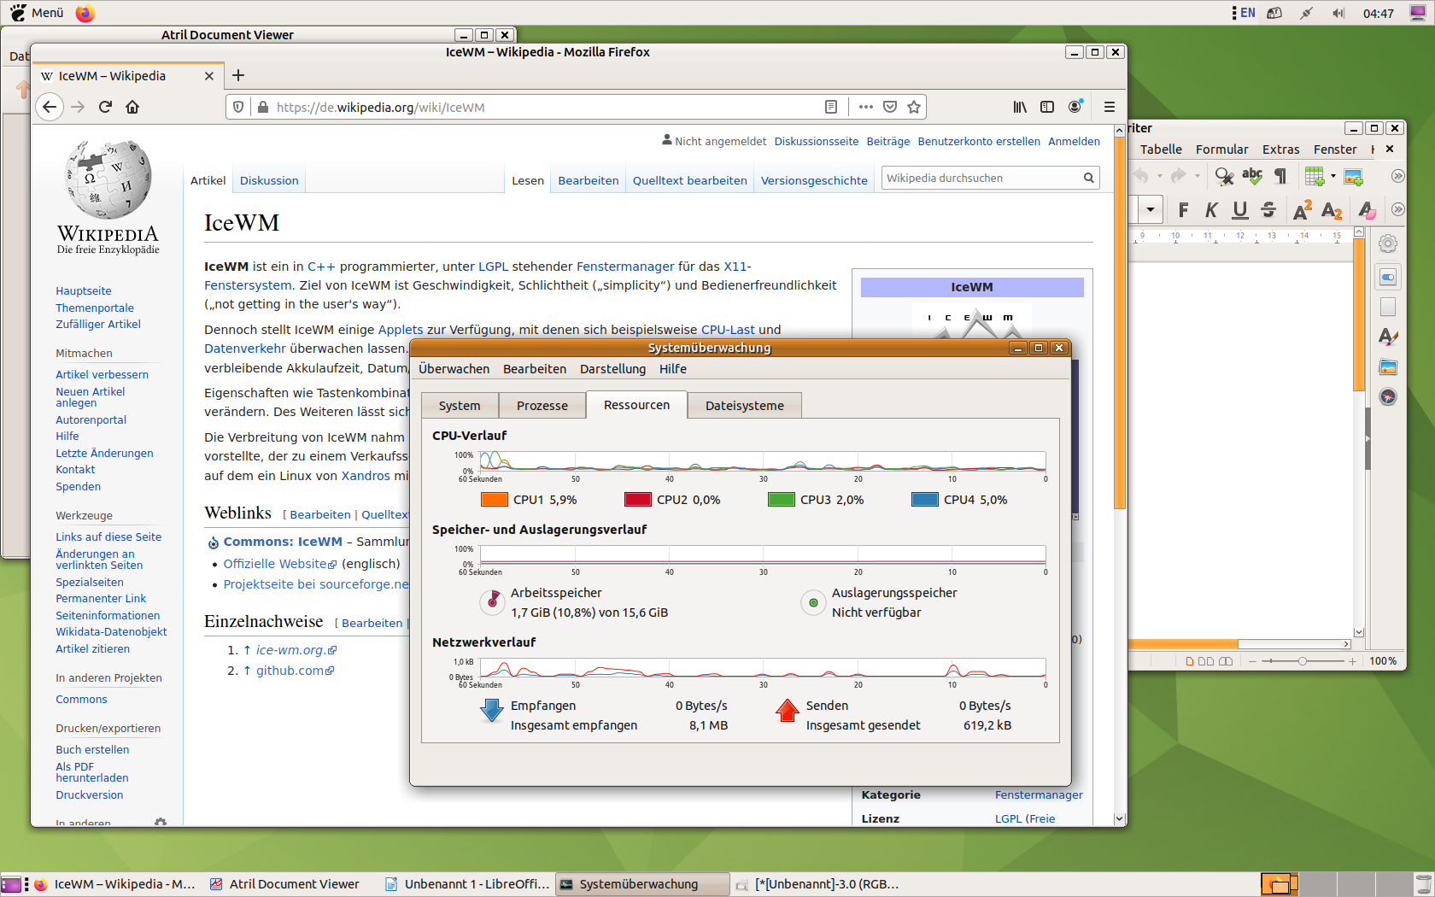Switch to the Prozesse tab
Screen dimensions: 1435x897
pos(542,406)
